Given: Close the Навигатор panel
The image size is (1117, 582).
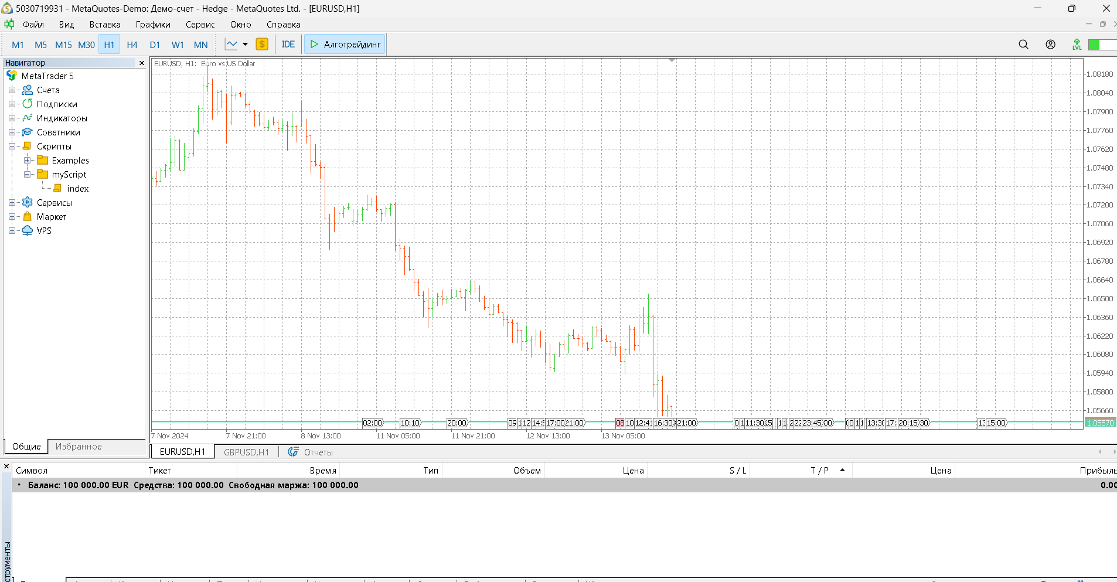Looking at the screenshot, I should [x=141, y=63].
